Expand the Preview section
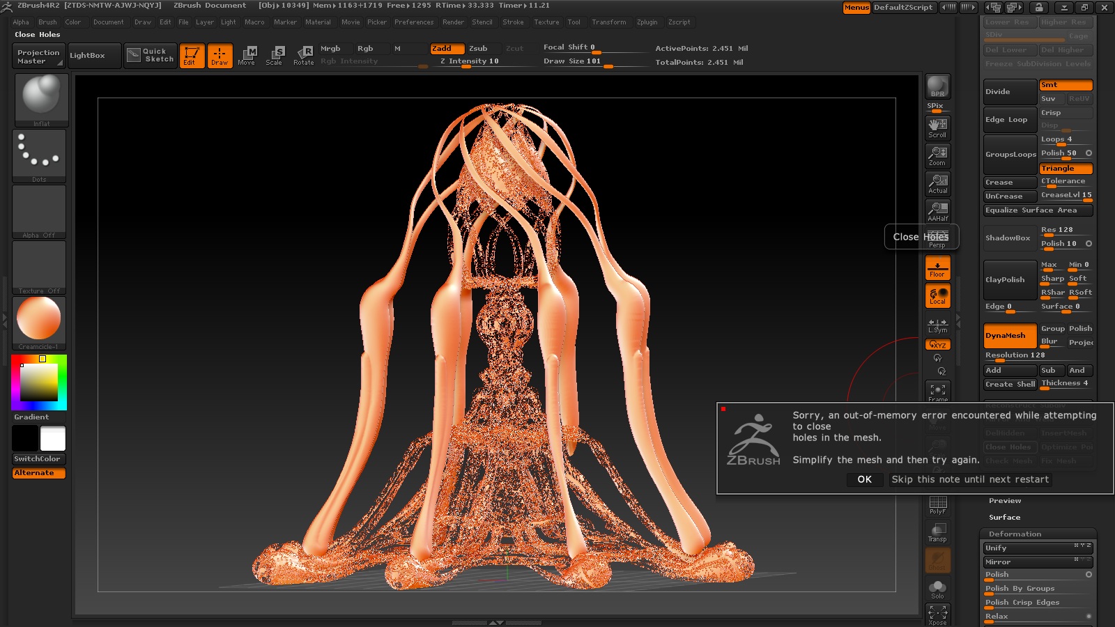This screenshot has height=627, width=1115. [x=1005, y=501]
